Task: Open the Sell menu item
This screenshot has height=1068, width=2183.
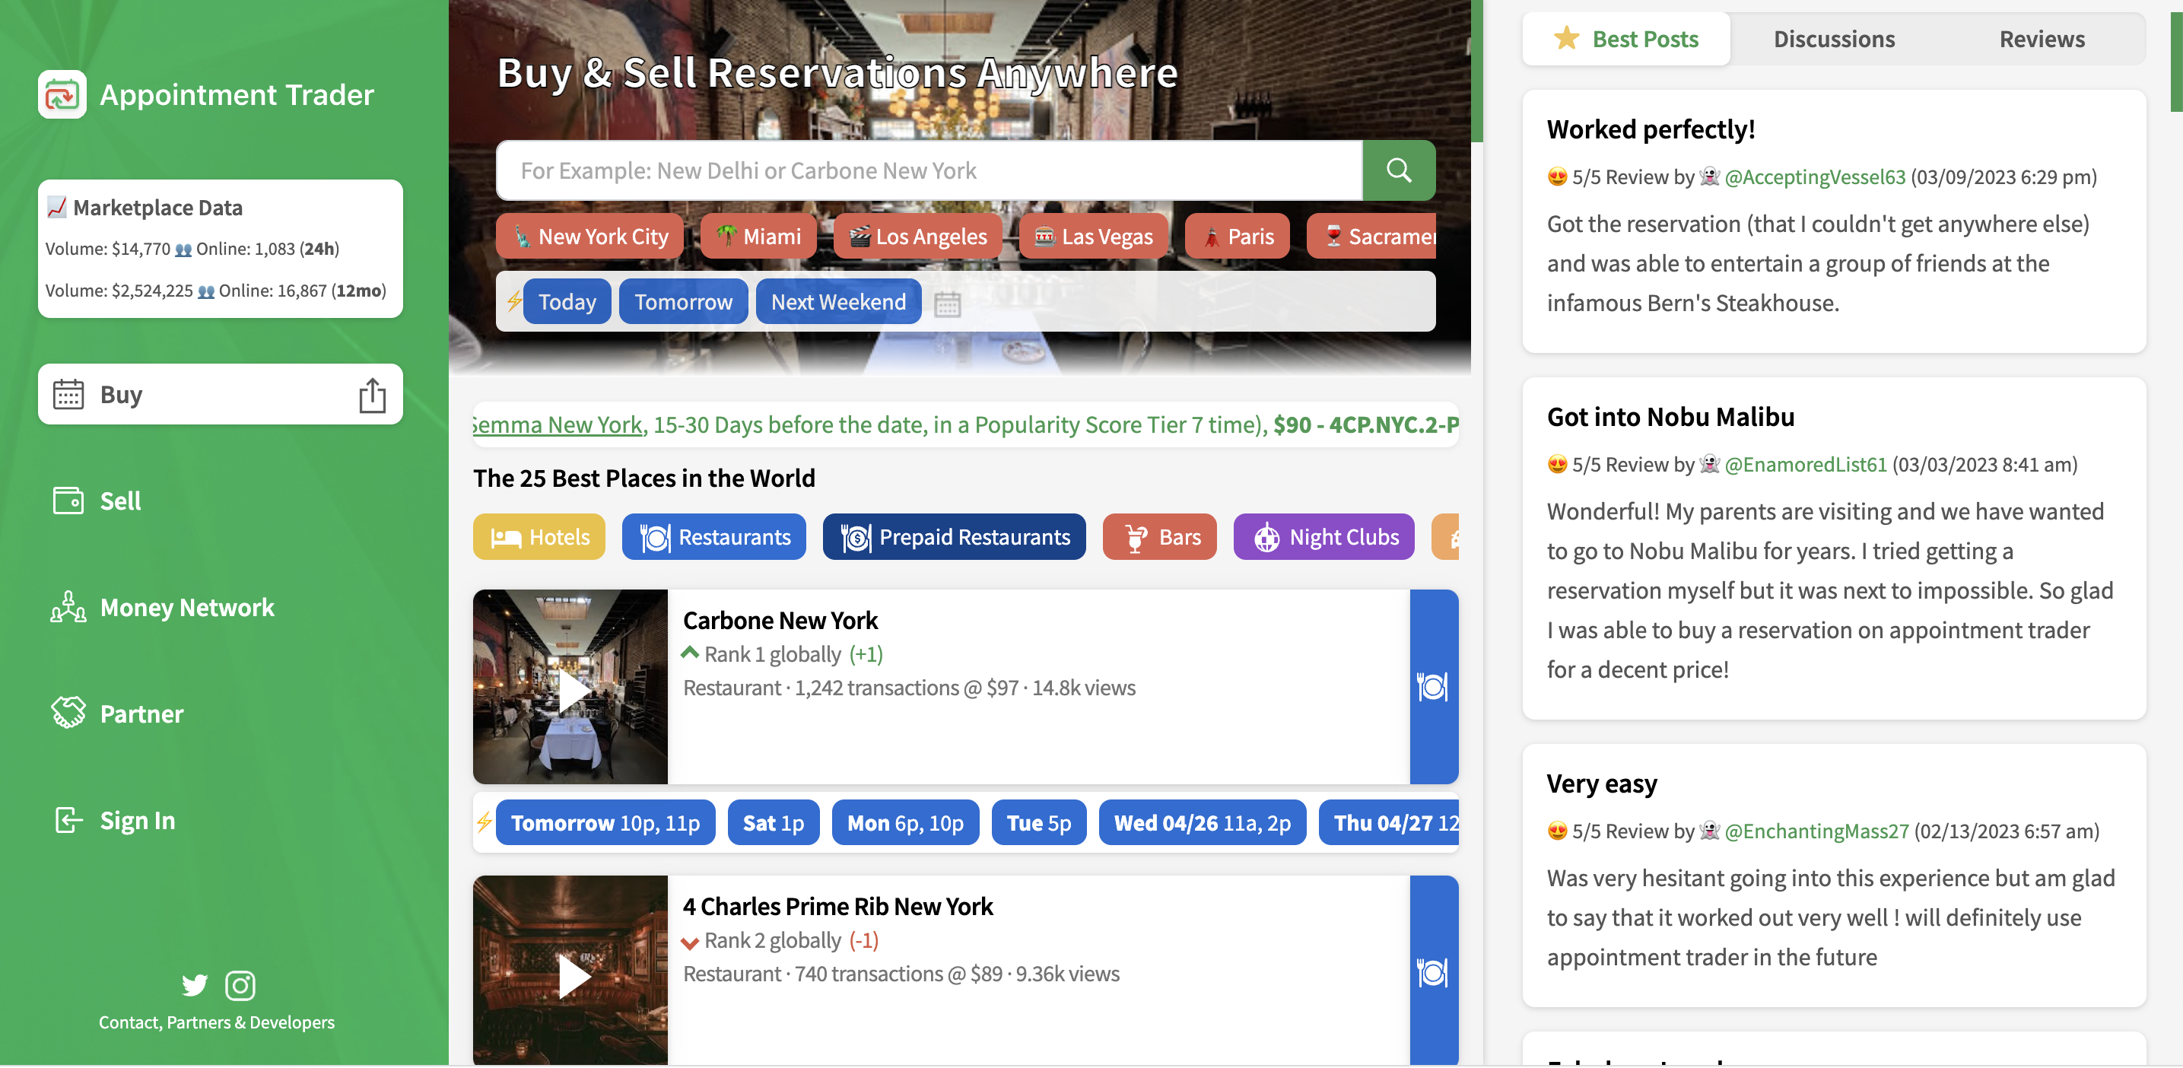Action: (x=120, y=501)
